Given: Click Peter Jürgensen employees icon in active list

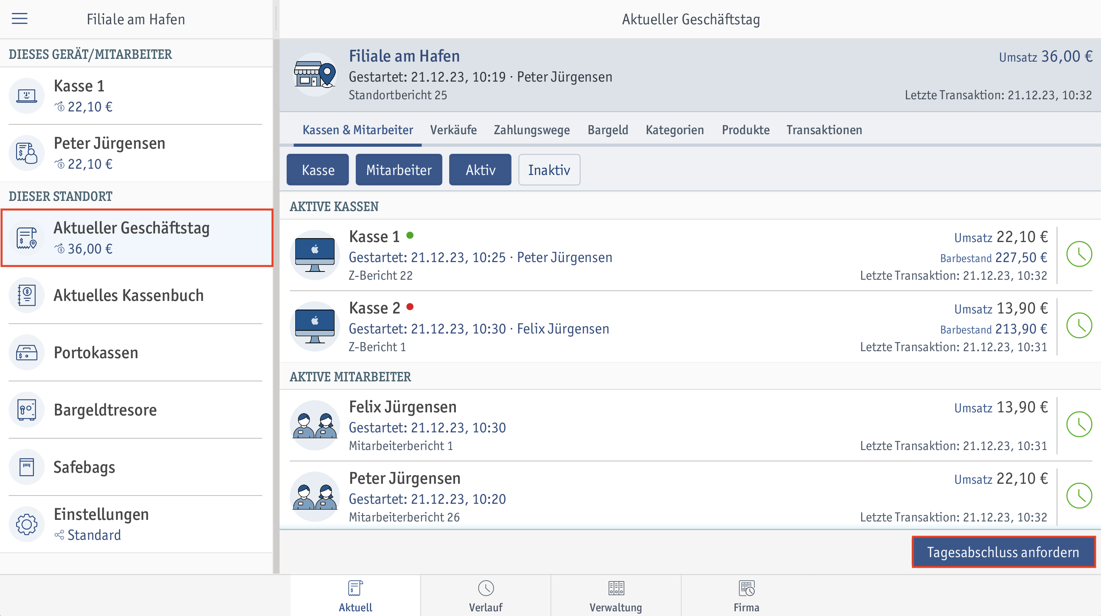Looking at the screenshot, I should (315, 496).
